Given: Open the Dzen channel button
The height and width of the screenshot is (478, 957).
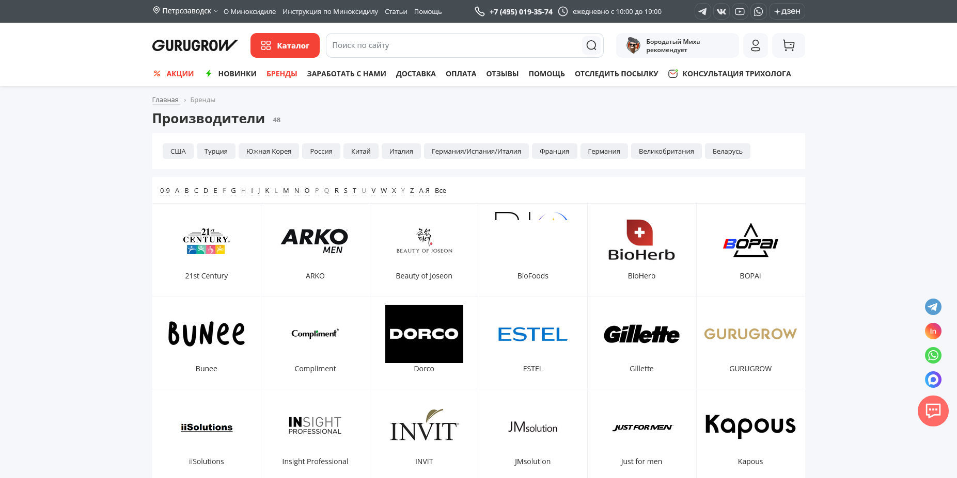Looking at the screenshot, I should [787, 11].
